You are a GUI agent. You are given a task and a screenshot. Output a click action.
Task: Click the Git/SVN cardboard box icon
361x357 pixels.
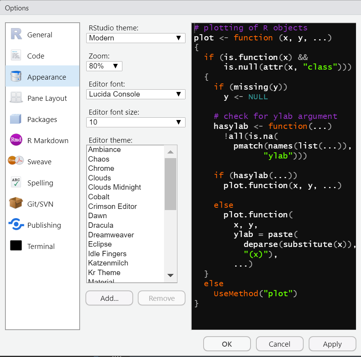tap(16, 203)
